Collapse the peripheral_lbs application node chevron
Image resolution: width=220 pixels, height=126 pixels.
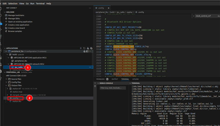coord(6,51)
